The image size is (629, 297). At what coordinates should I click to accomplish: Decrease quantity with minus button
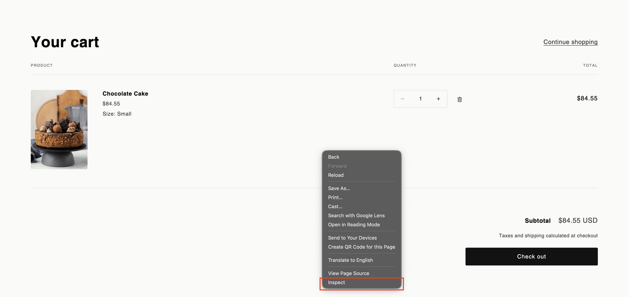[403, 99]
